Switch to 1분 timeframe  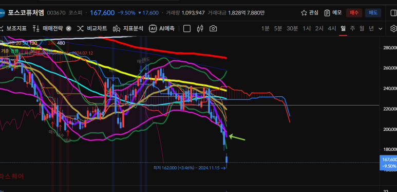[x=266, y=28]
